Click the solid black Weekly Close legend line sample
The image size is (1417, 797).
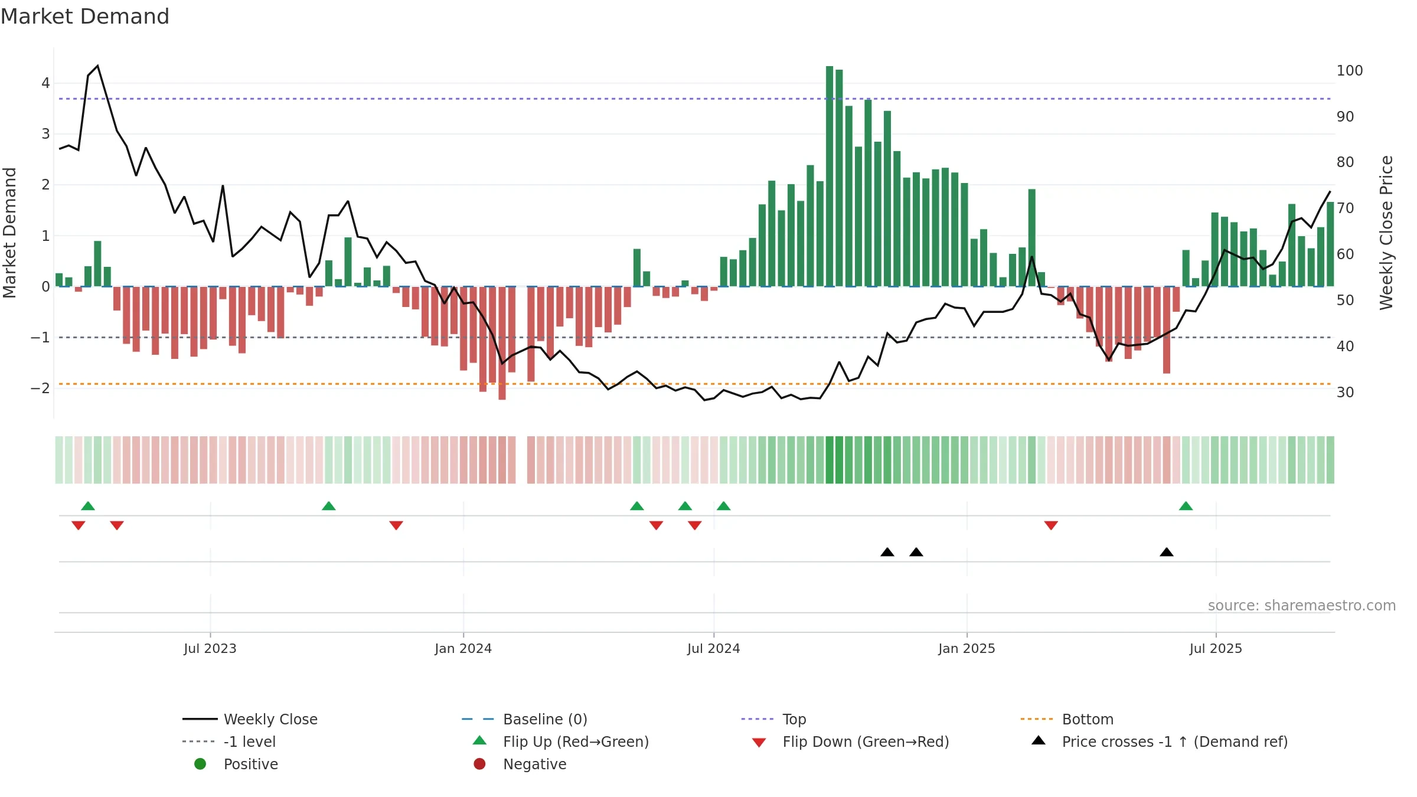(200, 719)
